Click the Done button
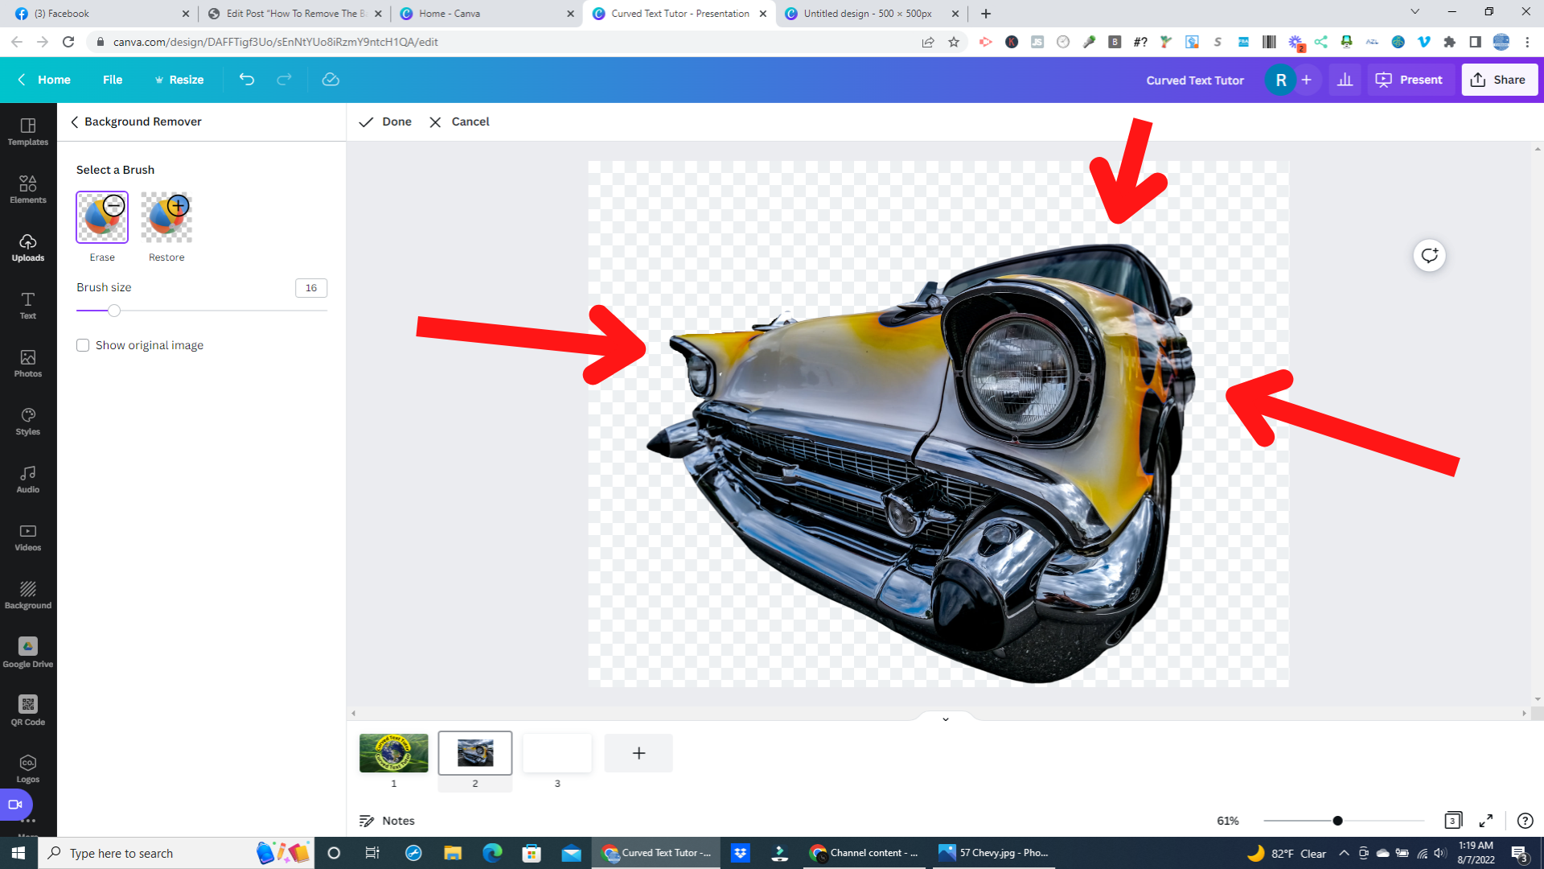Image resolution: width=1544 pixels, height=869 pixels. 385,121
